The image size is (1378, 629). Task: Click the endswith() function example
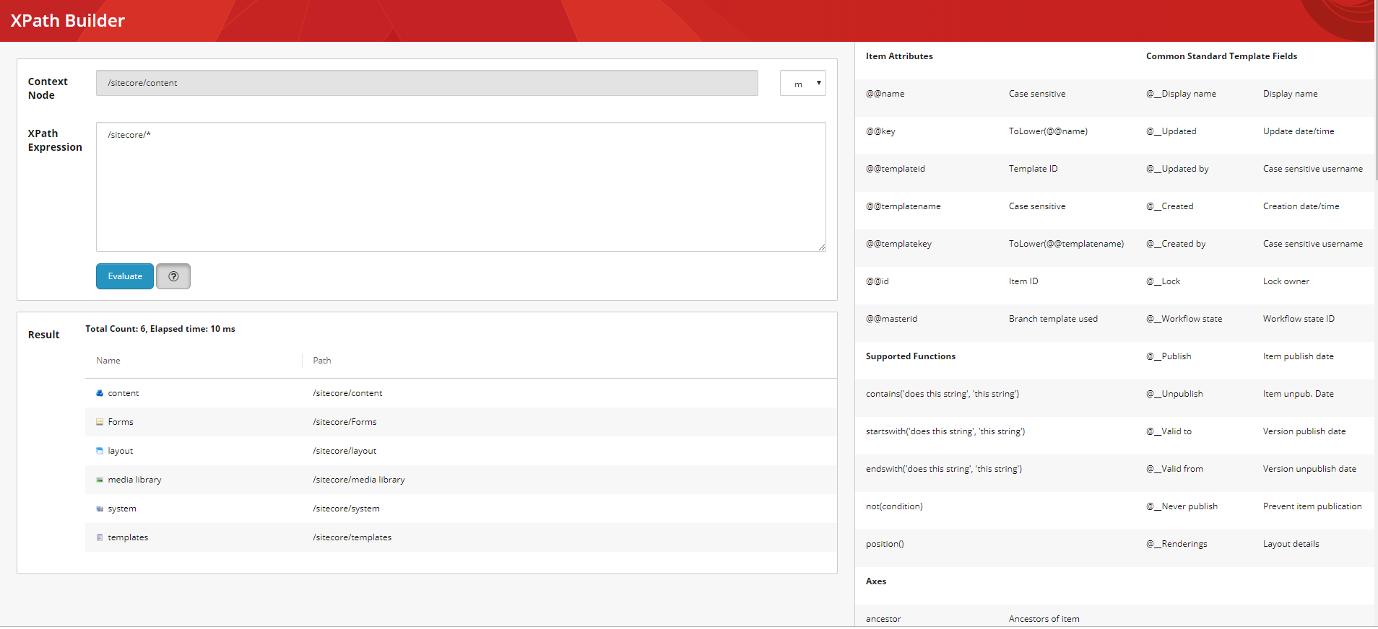(944, 469)
